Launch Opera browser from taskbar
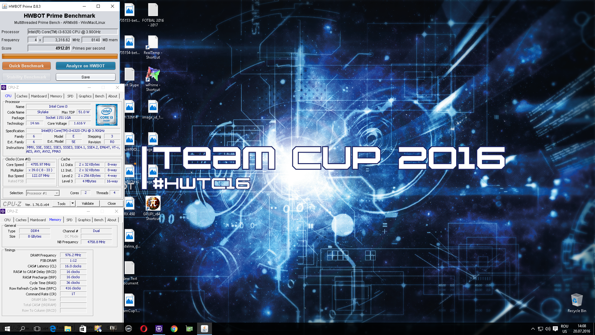Viewport: 595px width, 335px height. (143, 329)
